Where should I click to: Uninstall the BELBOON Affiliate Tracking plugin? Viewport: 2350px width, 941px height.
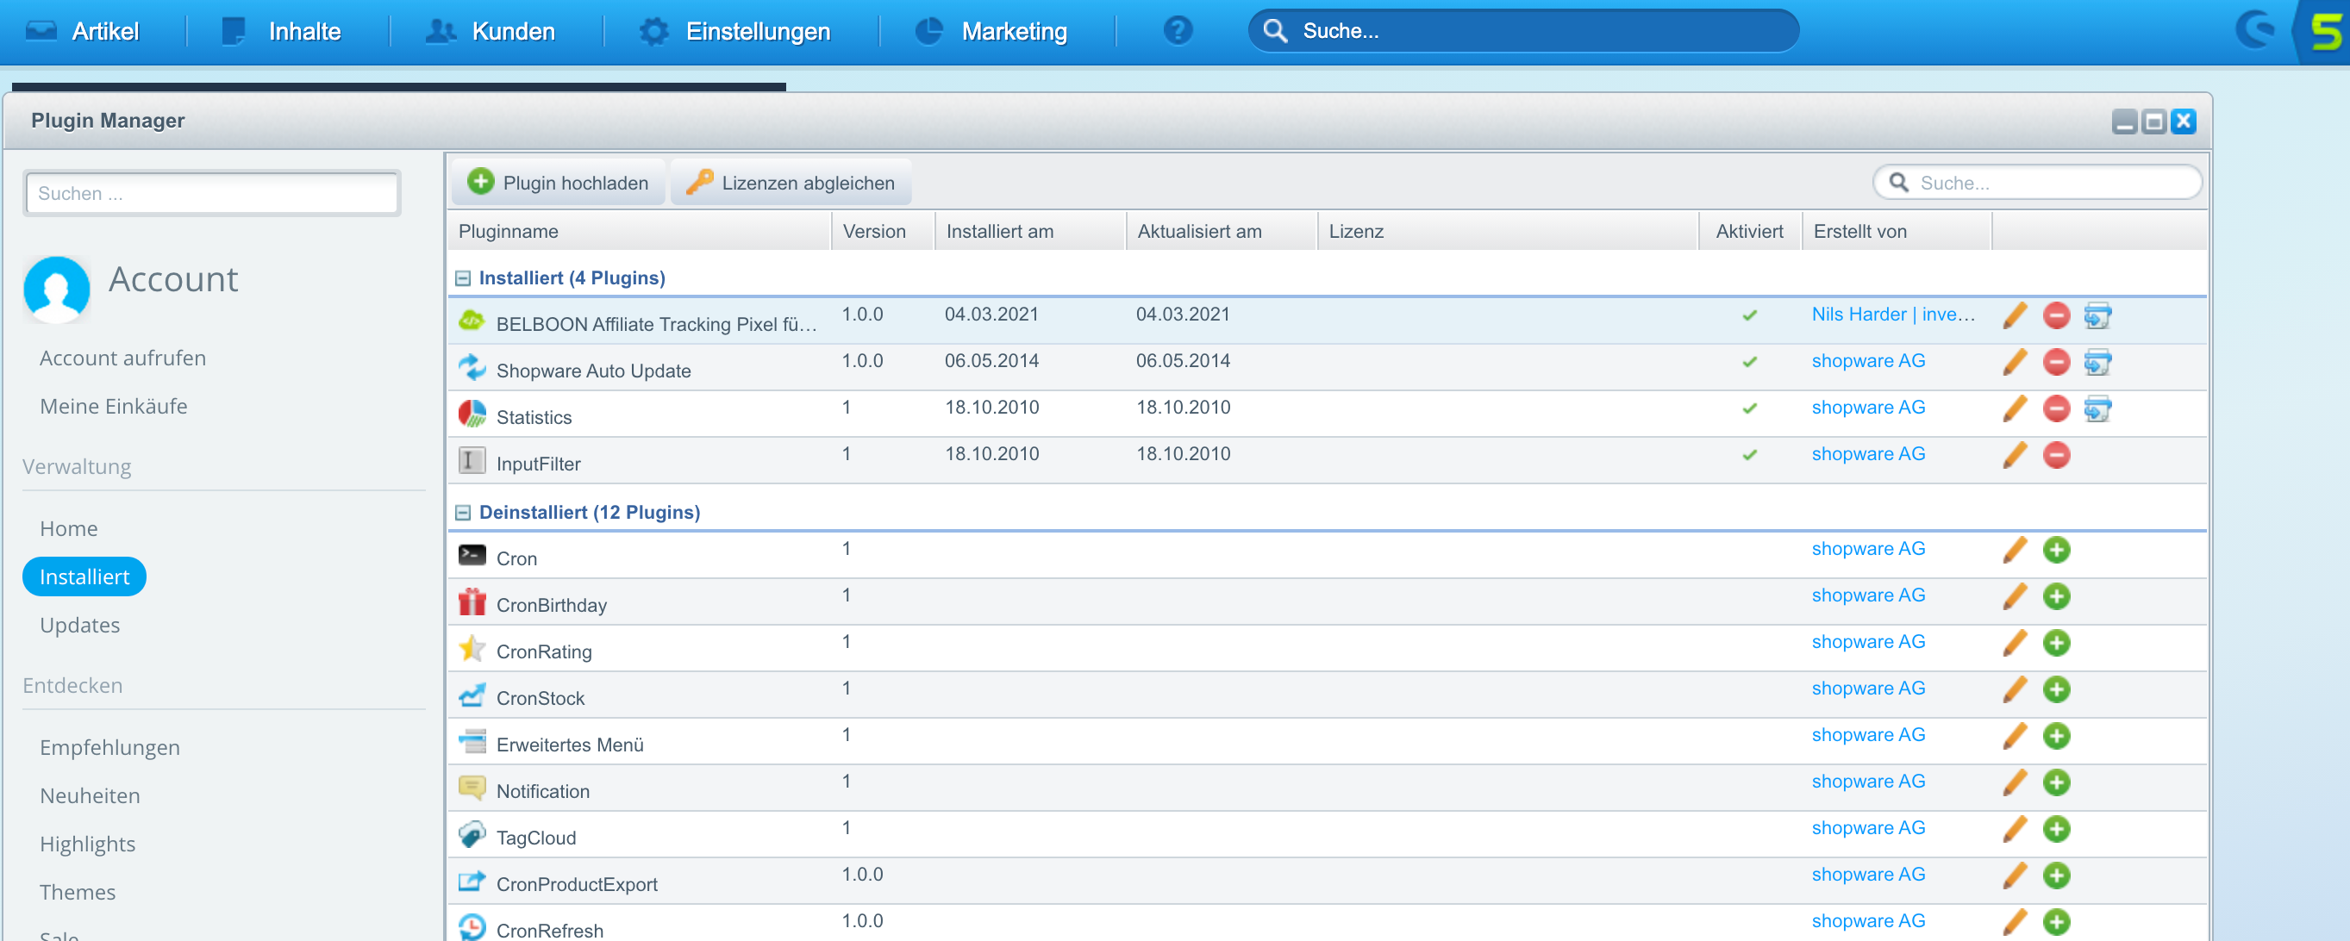[2056, 315]
